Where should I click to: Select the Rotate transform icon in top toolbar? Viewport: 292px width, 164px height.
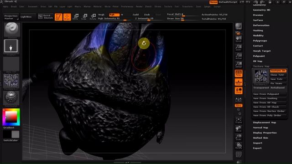(93, 17)
